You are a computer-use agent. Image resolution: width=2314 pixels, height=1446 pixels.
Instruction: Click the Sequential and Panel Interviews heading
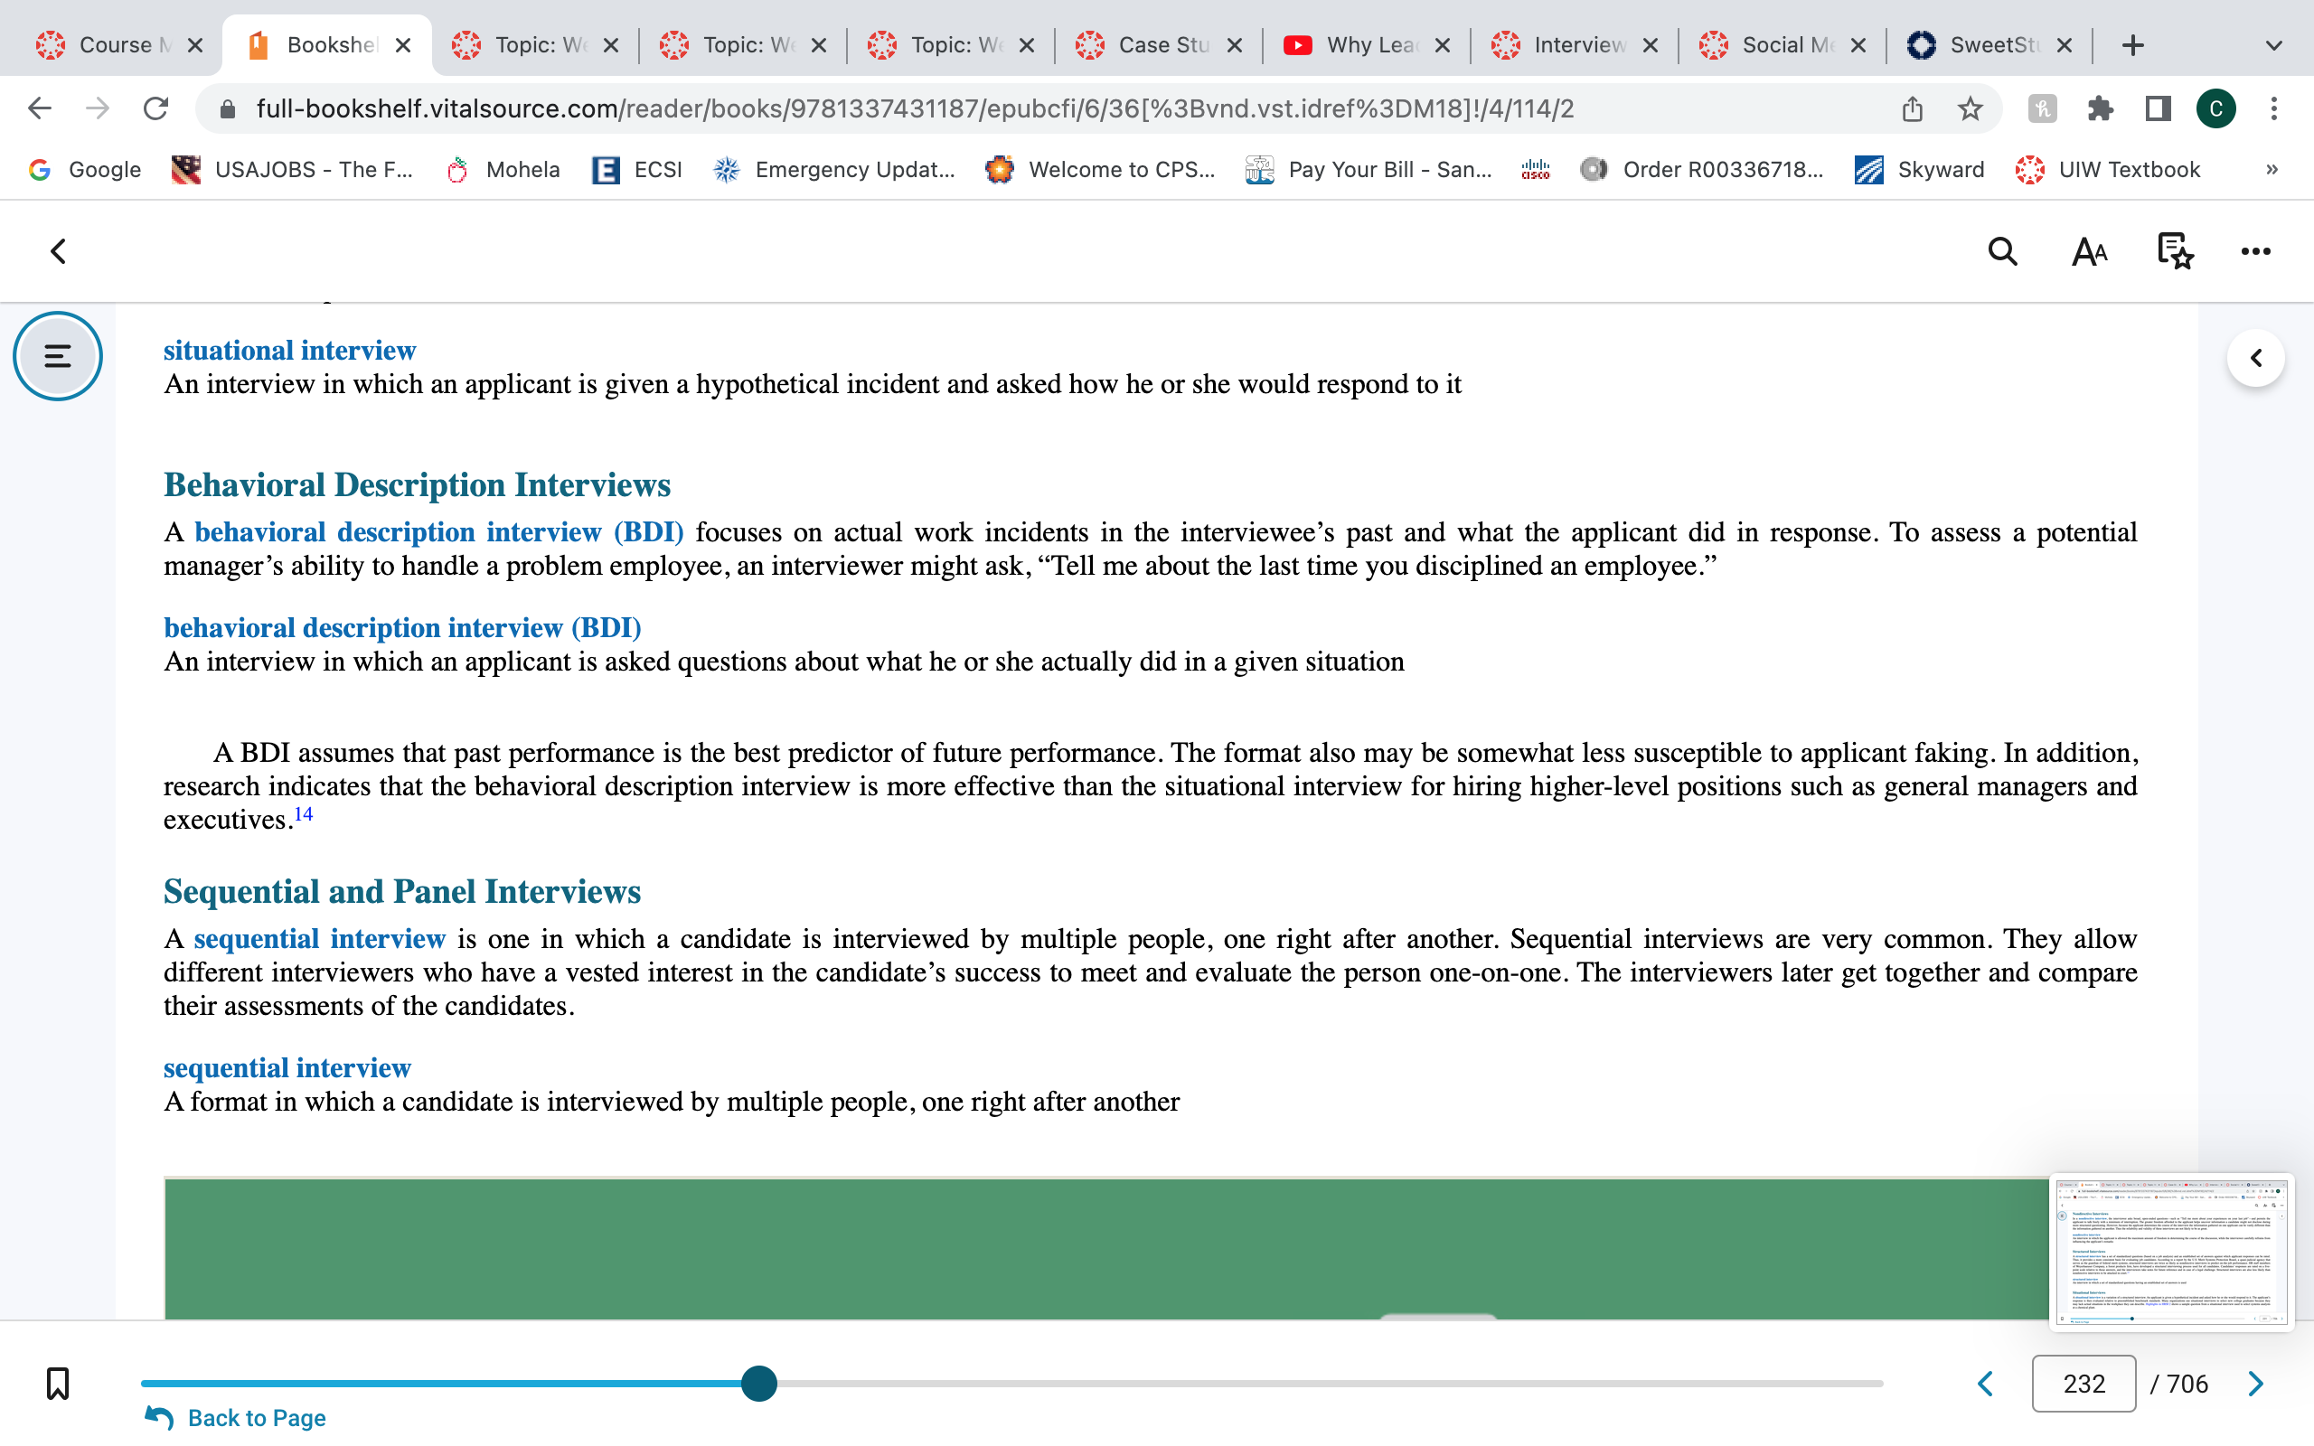401,891
